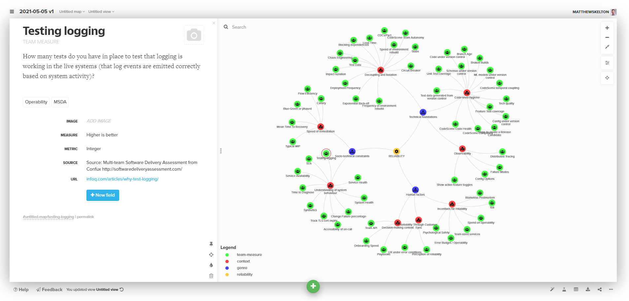Click the 2021-05-05 v1 project title
Viewport: 629px width, 301px height.
click(37, 11)
